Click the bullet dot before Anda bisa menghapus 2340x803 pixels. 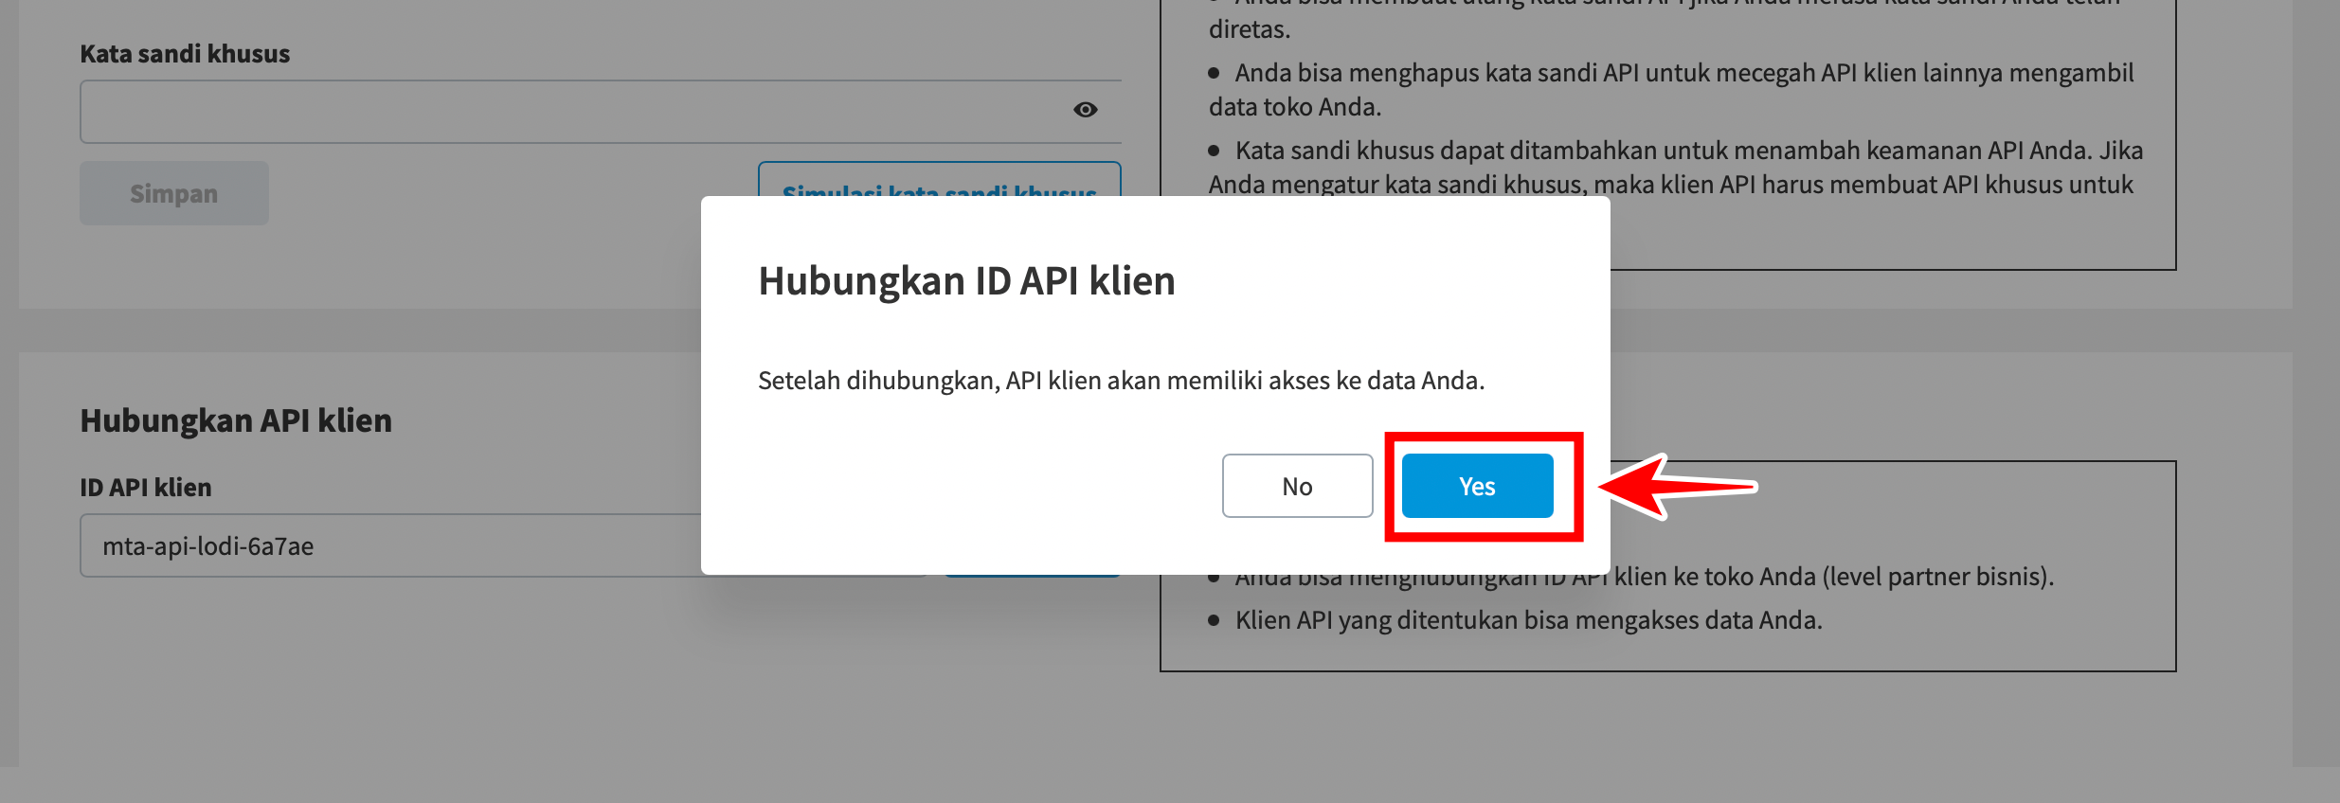pyautogui.click(x=1214, y=74)
